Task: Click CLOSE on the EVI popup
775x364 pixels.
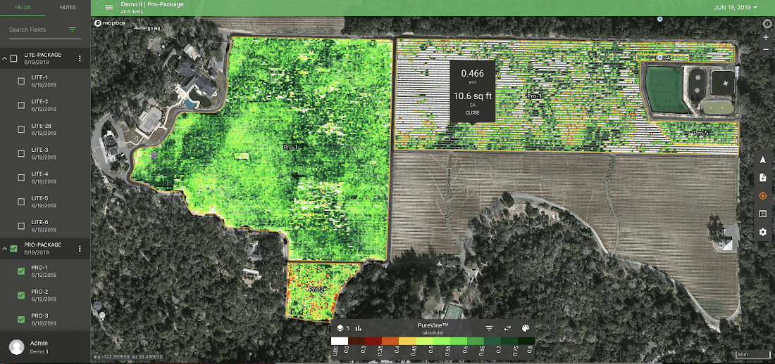Action: (472, 112)
